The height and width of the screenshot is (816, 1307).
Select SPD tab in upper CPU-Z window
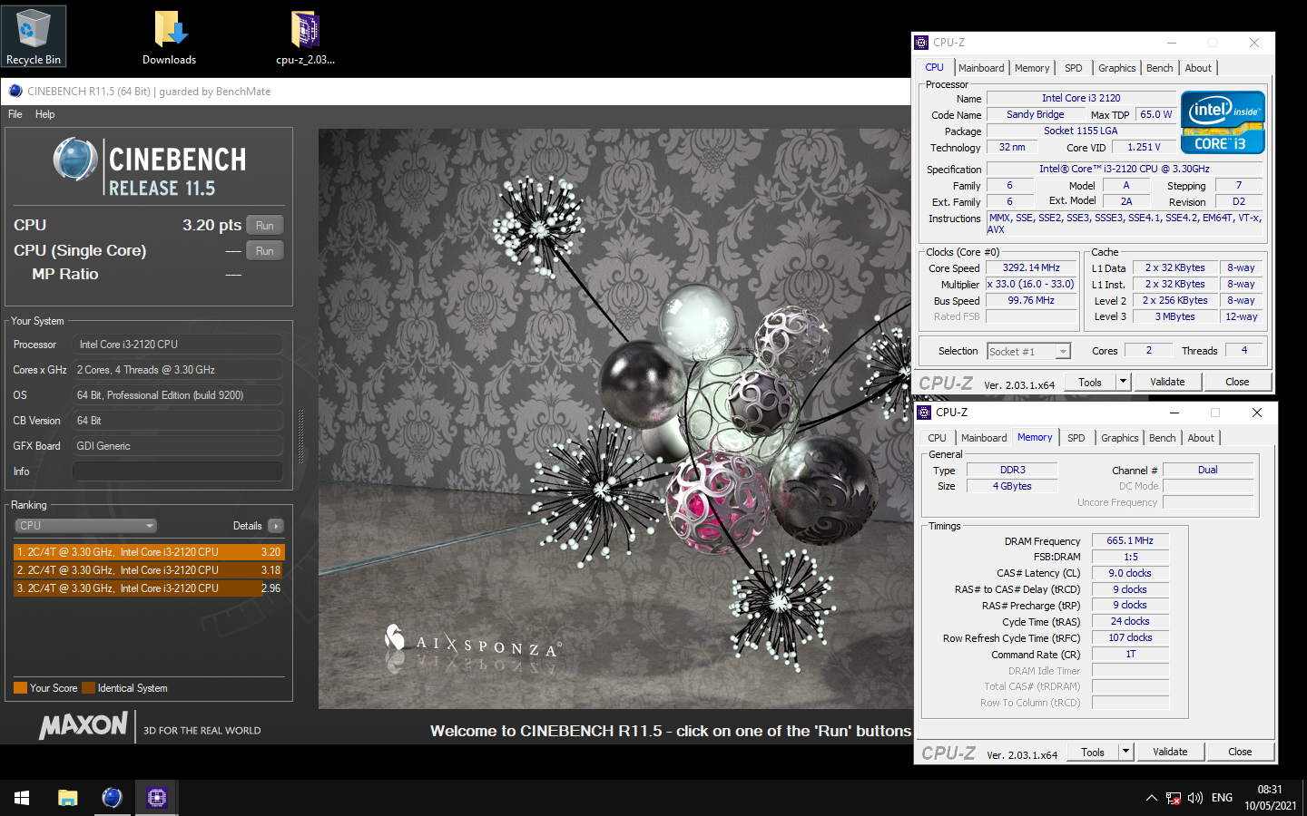point(1073,68)
